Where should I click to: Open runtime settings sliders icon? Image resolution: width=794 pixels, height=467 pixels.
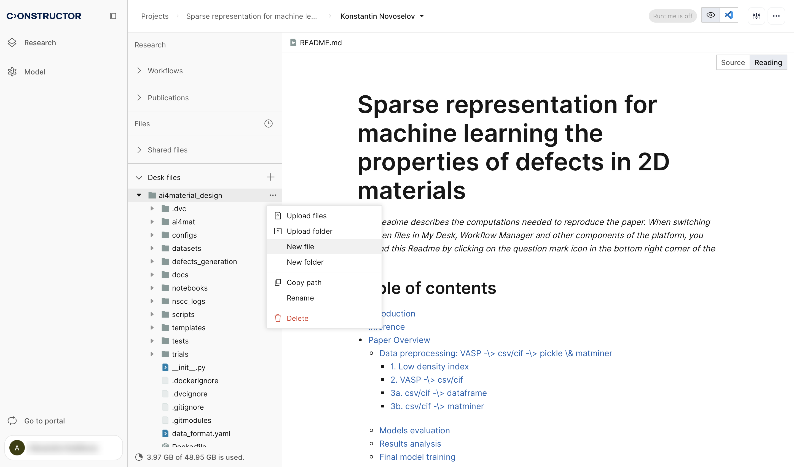pos(756,16)
